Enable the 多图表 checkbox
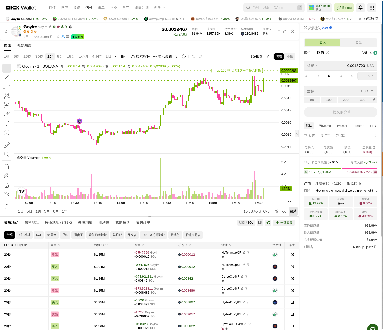 click(249, 56)
